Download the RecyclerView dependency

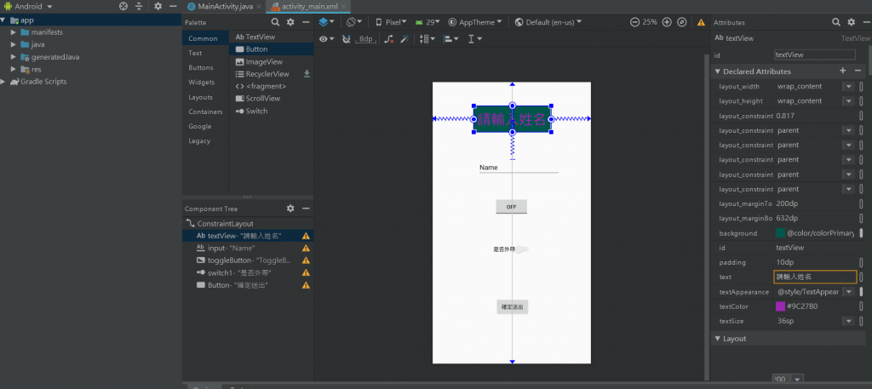point(307,74)
